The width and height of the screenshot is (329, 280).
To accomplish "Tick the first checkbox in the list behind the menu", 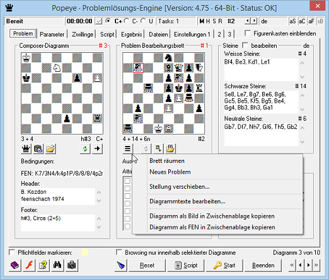I will pyautogui.click(x=127, y=181).
